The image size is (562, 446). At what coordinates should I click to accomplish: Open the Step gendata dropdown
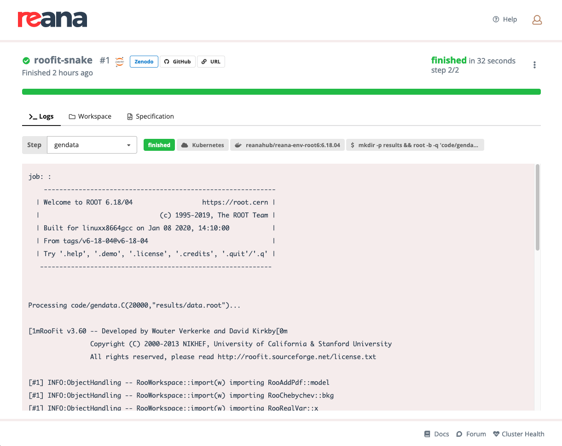pyautogui.click(x=92, y=144)
